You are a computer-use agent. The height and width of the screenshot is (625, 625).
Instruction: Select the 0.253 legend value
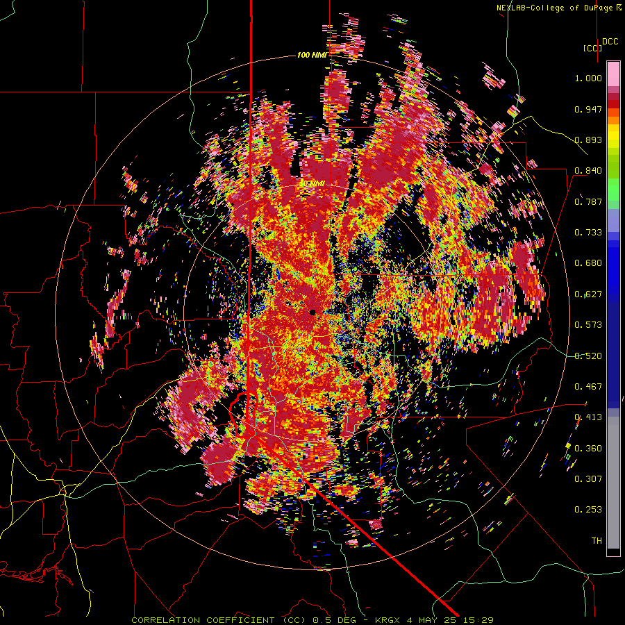tap(588, 510)
